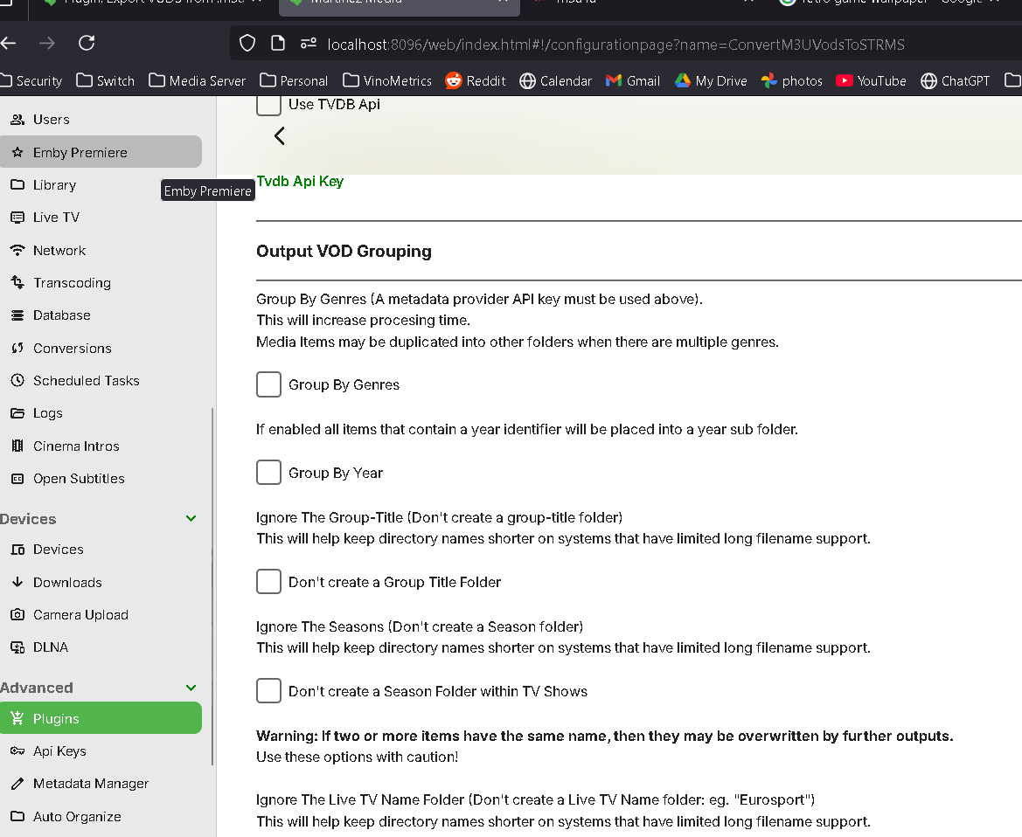Image resolution: width=1022 pixels, height=837 pixels.
Task: Tick the Group By Year checkbox
Action: click(x=268, y=473)
